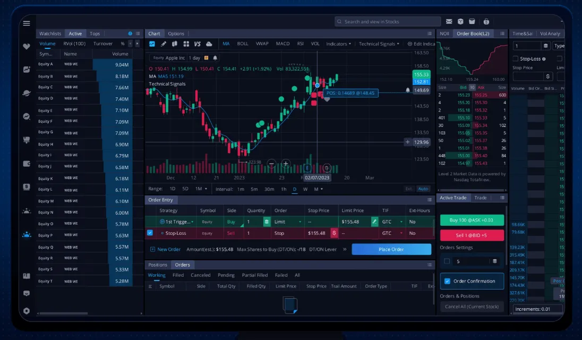The image size is (582, 340).
Task: Click the dollar lock icon in top bar
Action: [486, 22]
